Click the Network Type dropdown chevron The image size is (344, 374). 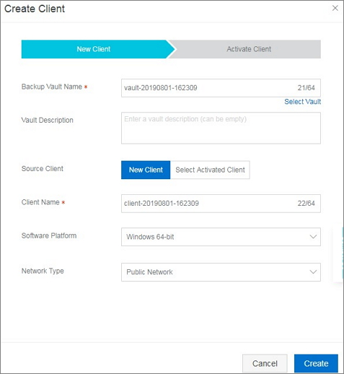pyautogui.click(x=313, y=272)
